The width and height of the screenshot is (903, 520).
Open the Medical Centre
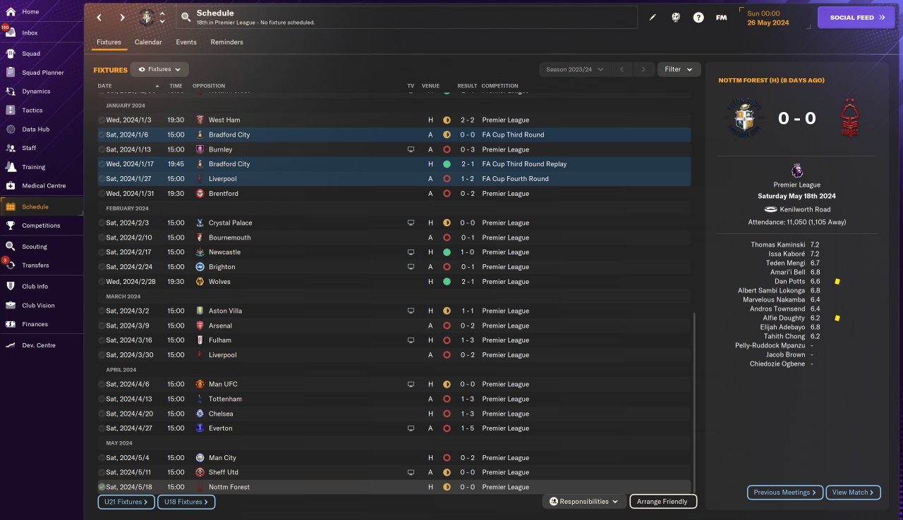coord(44,185)
